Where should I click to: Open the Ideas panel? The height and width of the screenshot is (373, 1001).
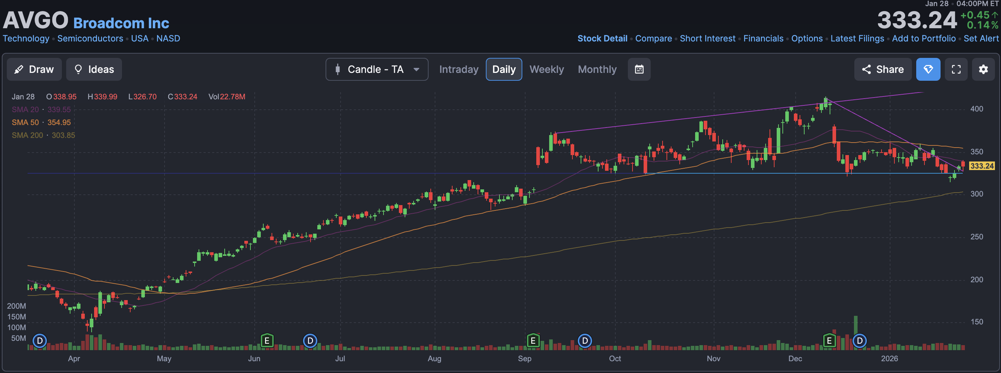click(94, 69)
